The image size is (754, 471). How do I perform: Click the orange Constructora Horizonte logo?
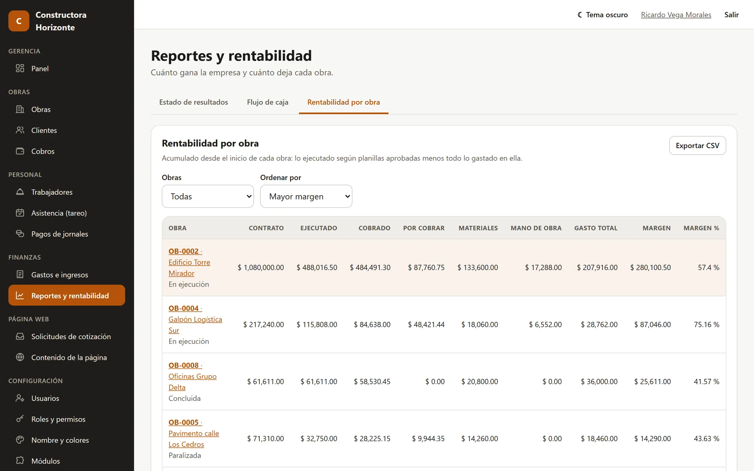click(19, 21)
